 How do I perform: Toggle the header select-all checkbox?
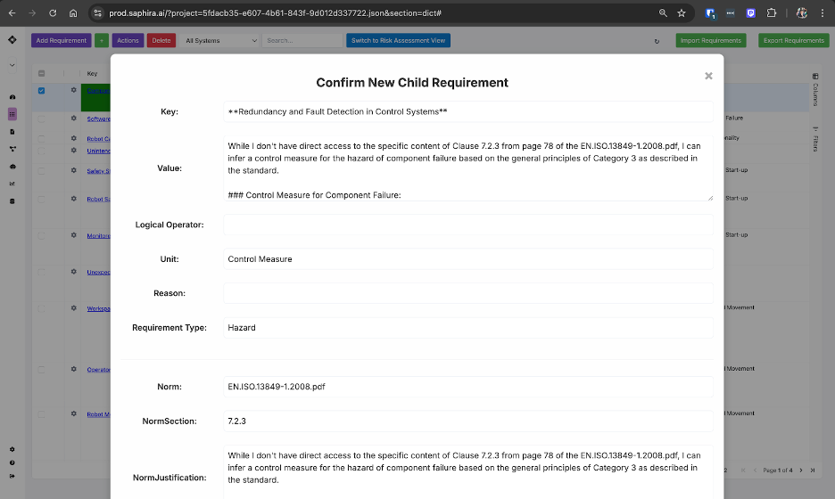42,73
